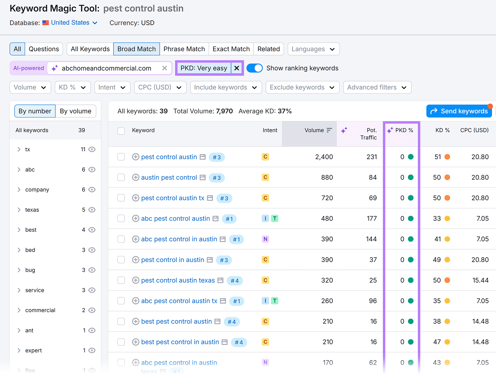This screenshot has height=376, width=496.
Task: Select the Exact Match tab
Action: tap(231, 49)
